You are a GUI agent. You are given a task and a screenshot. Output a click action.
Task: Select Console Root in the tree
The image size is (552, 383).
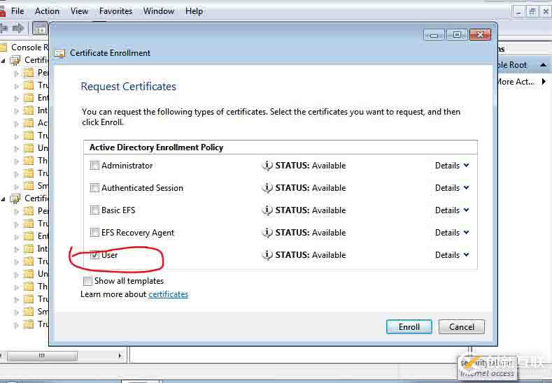click(29, 48)
